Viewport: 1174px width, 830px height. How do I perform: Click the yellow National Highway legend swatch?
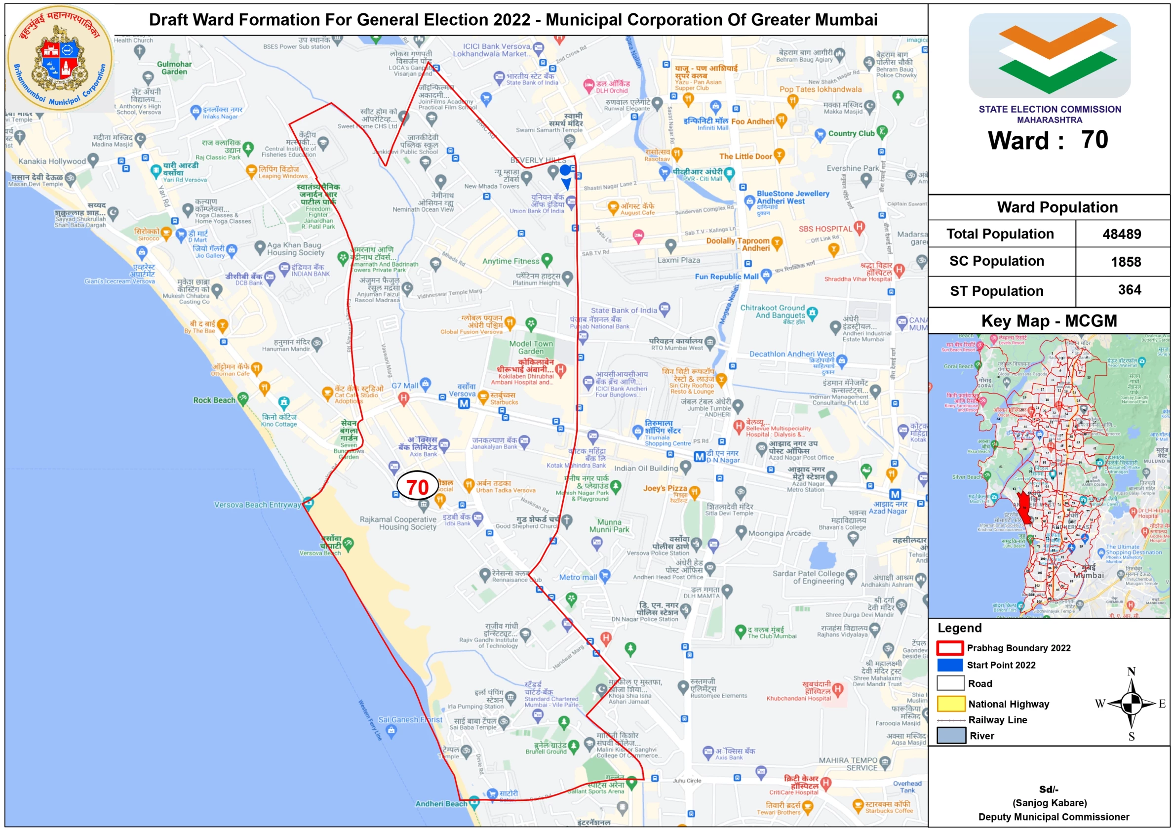coord(950,704)
